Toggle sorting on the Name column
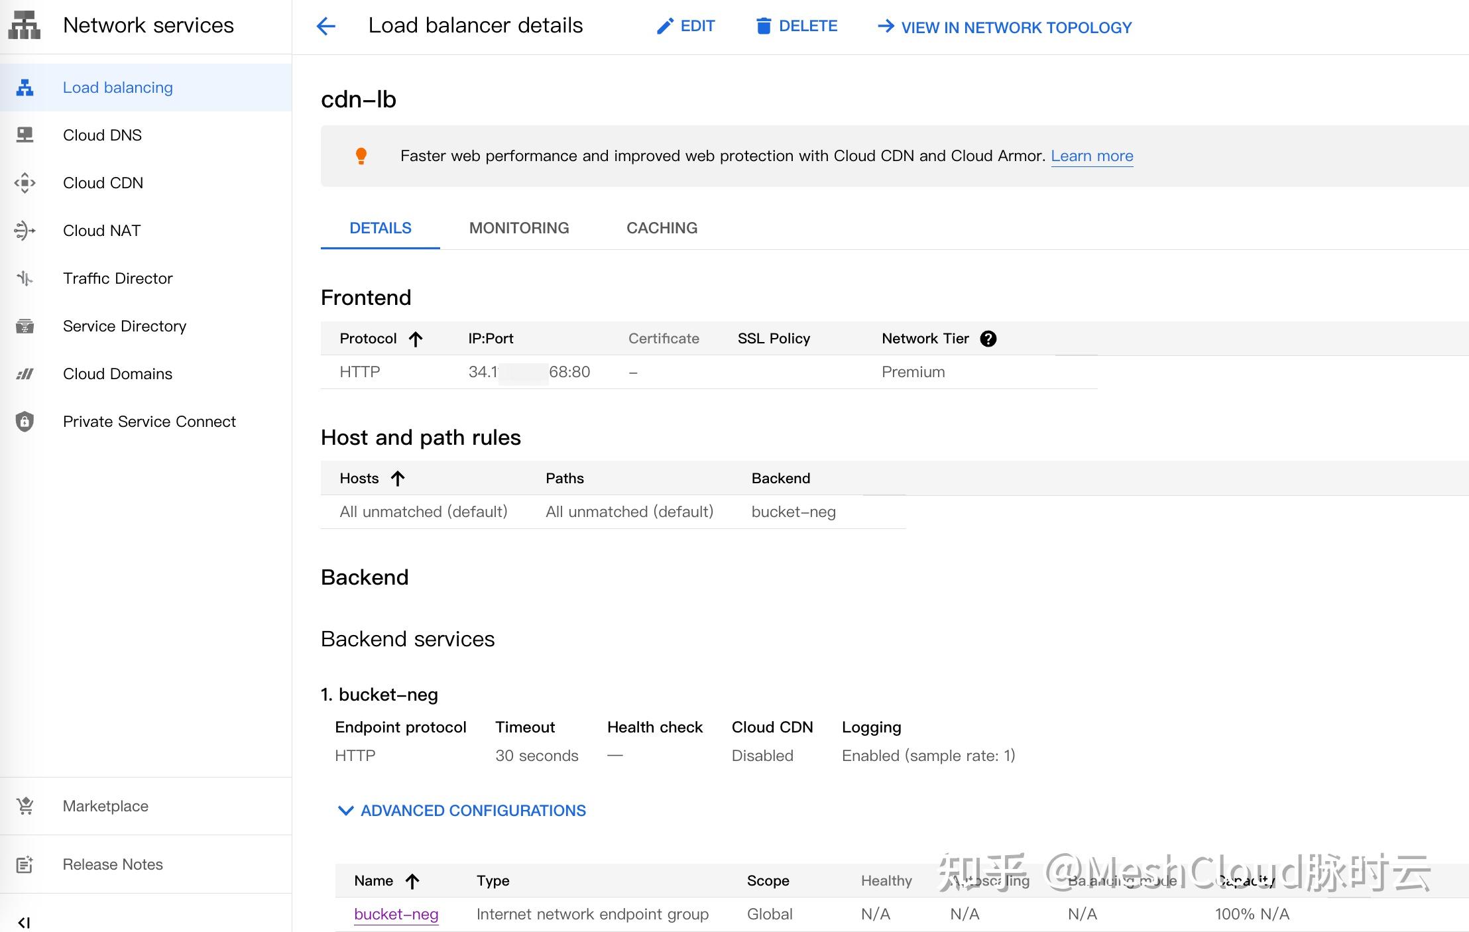Viewport: 1469px width, 932px height. click(414, 881)
